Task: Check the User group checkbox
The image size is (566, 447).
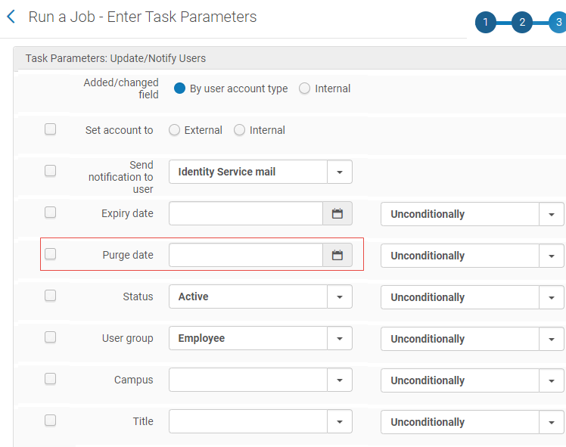Action: pos(50,337)
